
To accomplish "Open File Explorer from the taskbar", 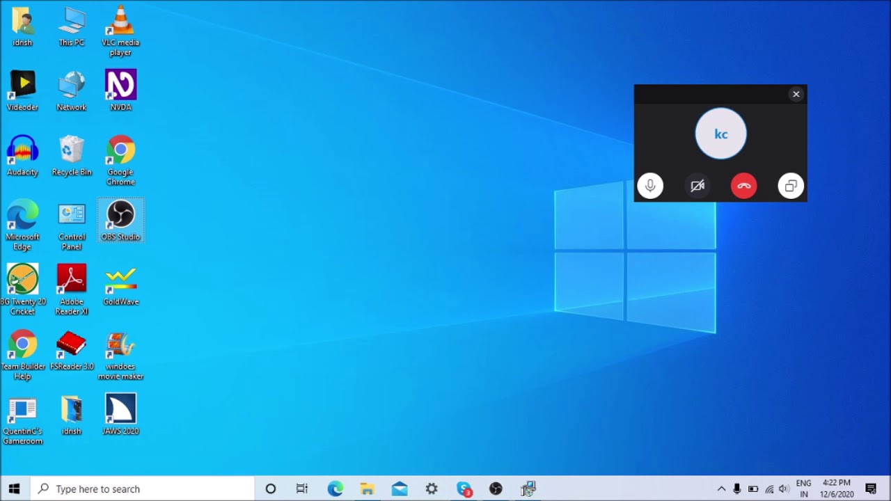I will click(368, 488).
